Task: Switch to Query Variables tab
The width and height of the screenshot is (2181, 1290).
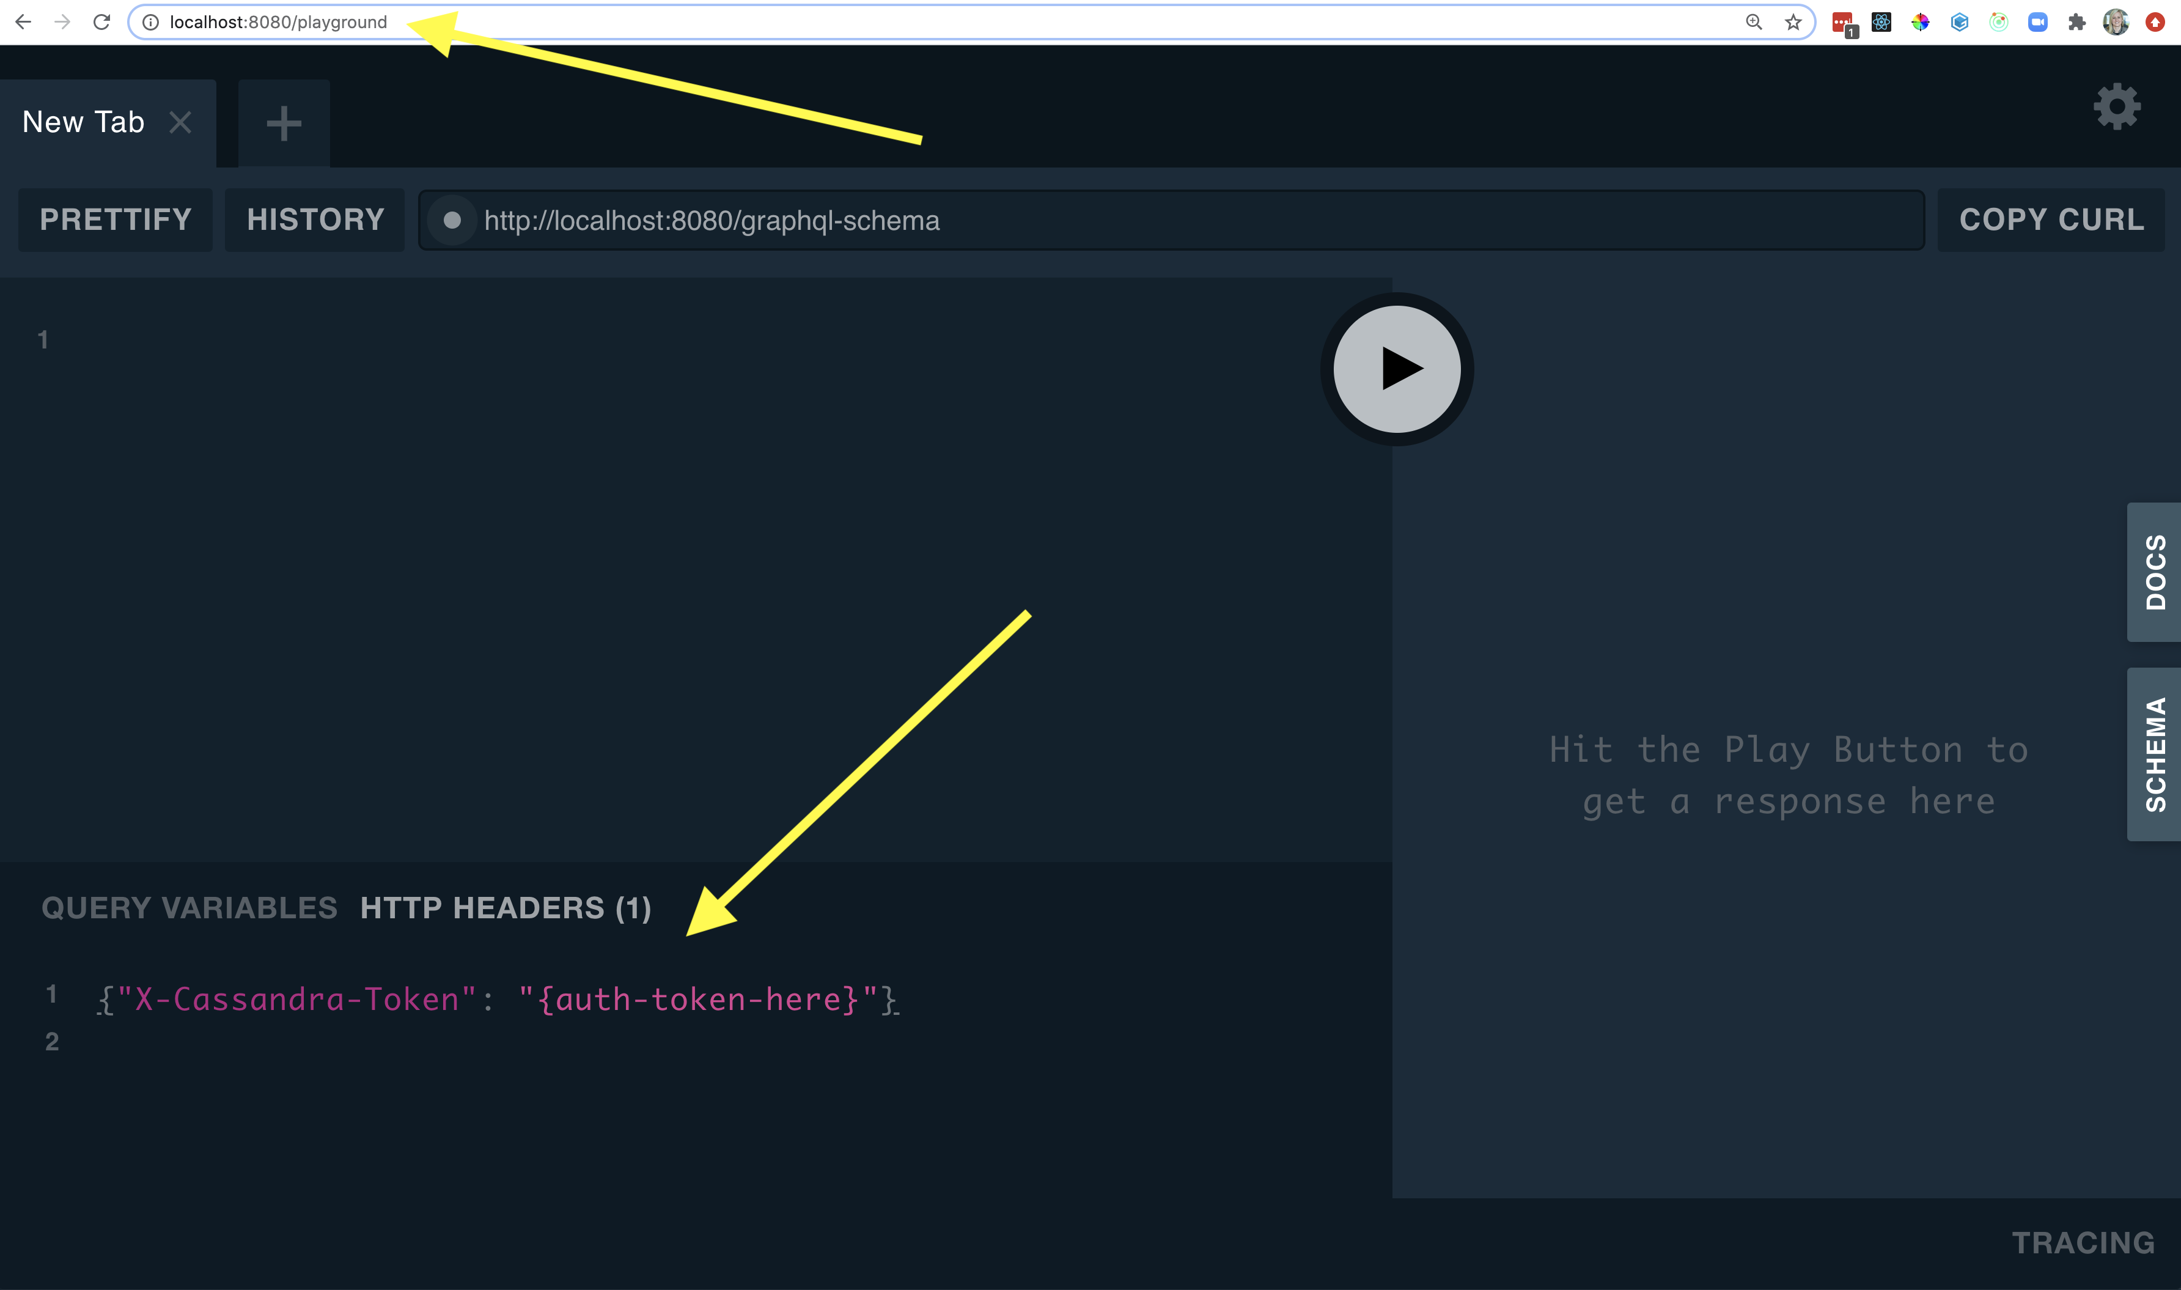Action: click(188, 907)
